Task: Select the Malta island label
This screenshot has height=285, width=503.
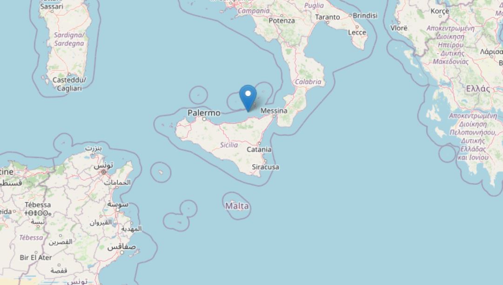Action: click(237, 206)
